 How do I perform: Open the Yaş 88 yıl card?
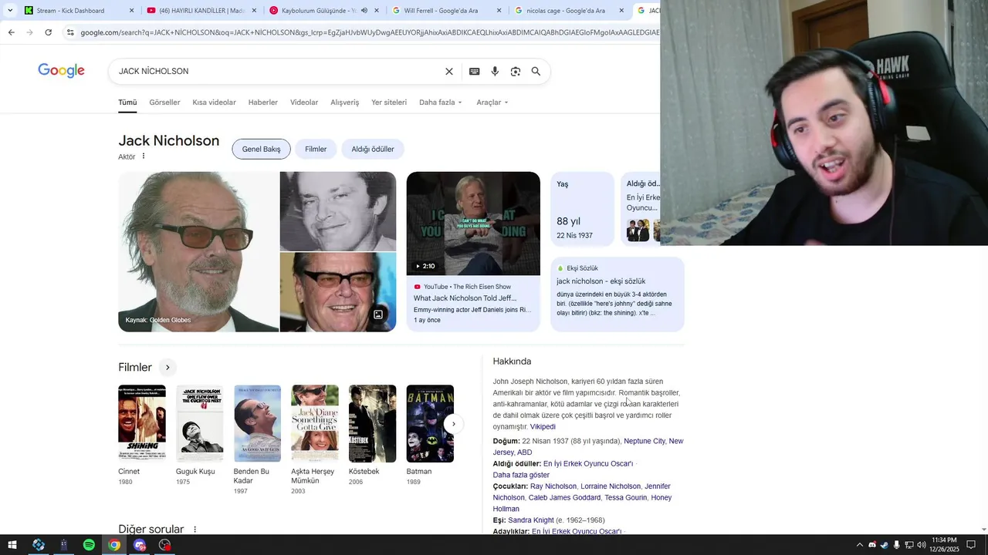(x=583, y=209)
